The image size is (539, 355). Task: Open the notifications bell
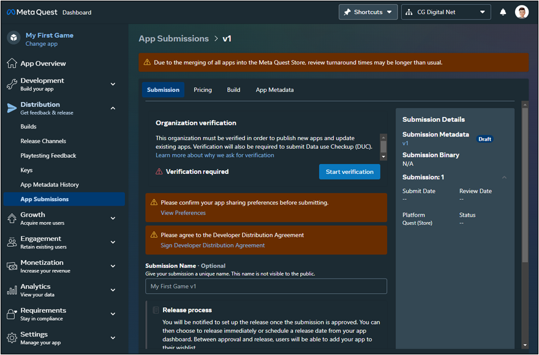(503, 12)
